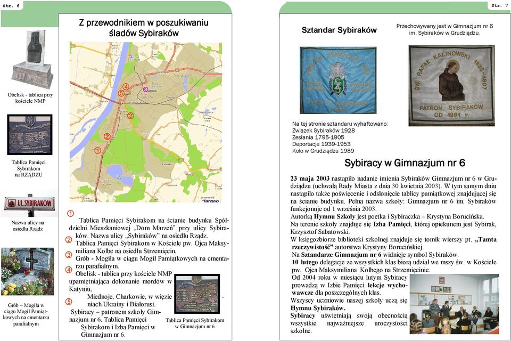
Task: Click bold text 'Izba Pamięci'
Action: pyautogui.click(x=392, y=224)
